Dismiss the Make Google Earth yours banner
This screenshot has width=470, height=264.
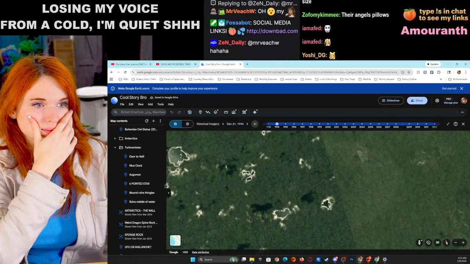(x=462, y=88)
